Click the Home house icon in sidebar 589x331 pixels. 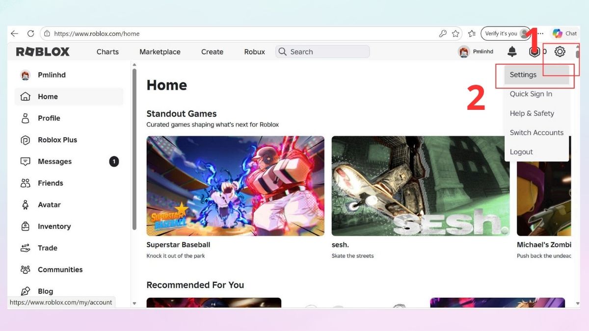(25, 97)
